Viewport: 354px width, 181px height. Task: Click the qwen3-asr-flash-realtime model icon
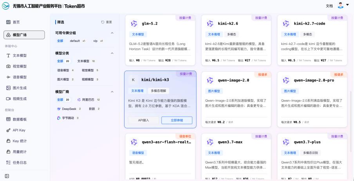[134, 142]
